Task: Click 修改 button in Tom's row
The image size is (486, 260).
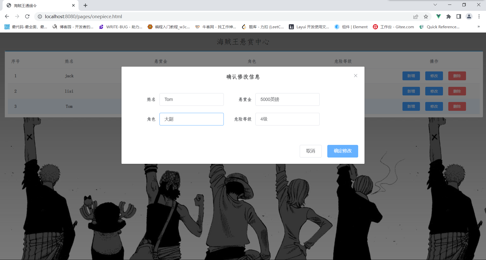Action: [x=434, y=107]
